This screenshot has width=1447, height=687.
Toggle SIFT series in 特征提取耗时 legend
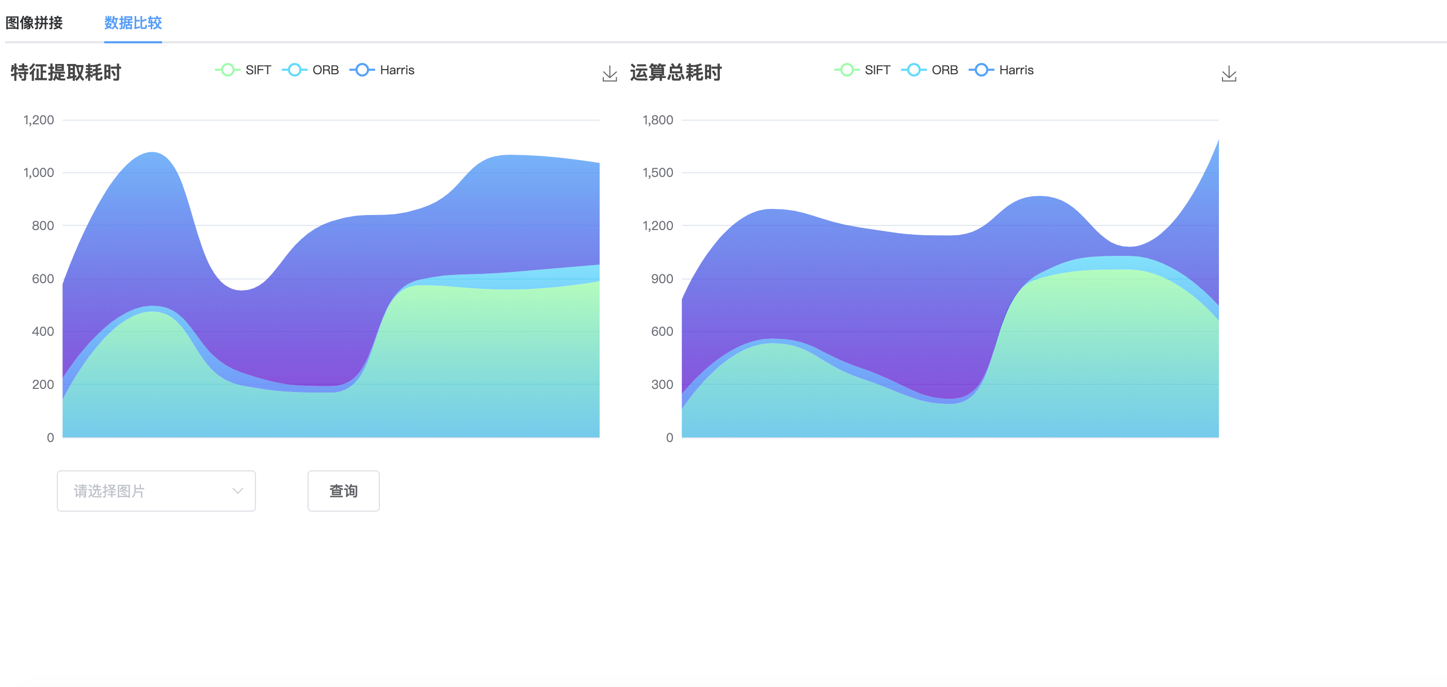pyautogui.click(x=258, y=70)
